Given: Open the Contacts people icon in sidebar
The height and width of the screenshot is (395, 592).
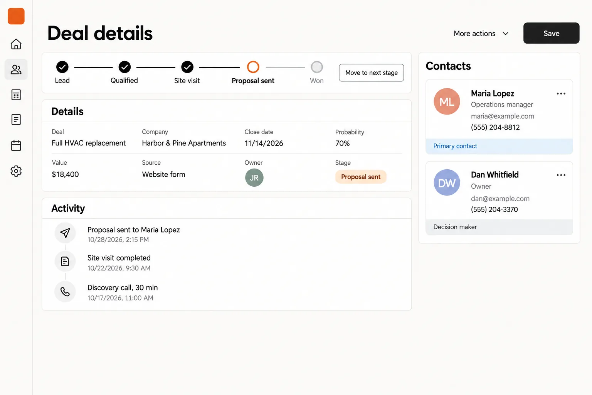Looking at the screenshot, I should pyautogui.click(x=16, y=69).
